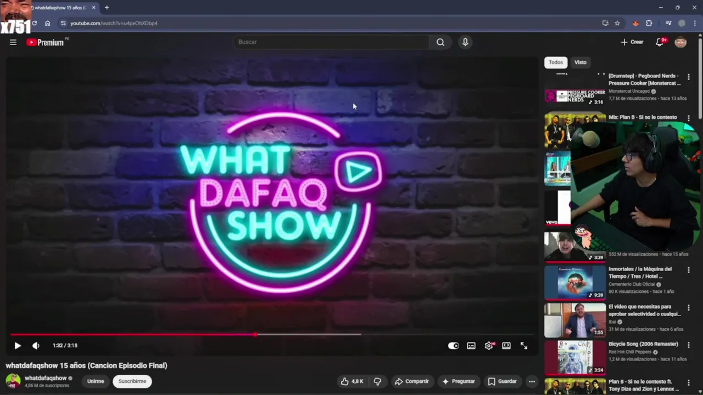Subscribe with the Suscribirme button
Image resolution: width=703 pixels, height=395 pixels.
pyautogui.click(x=132, y=381)
